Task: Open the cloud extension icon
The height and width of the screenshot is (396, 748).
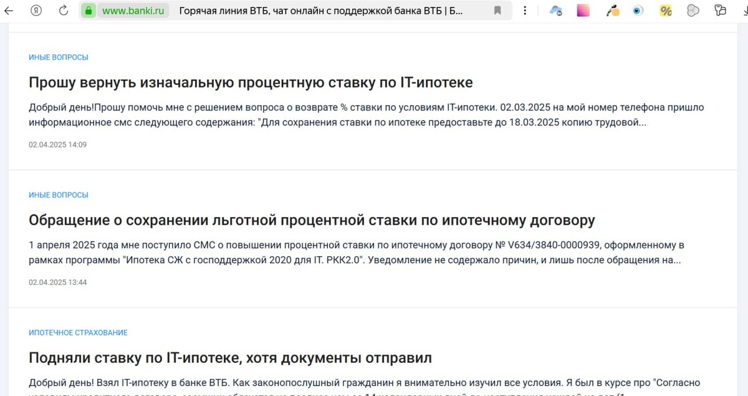Action: (556, 11)
